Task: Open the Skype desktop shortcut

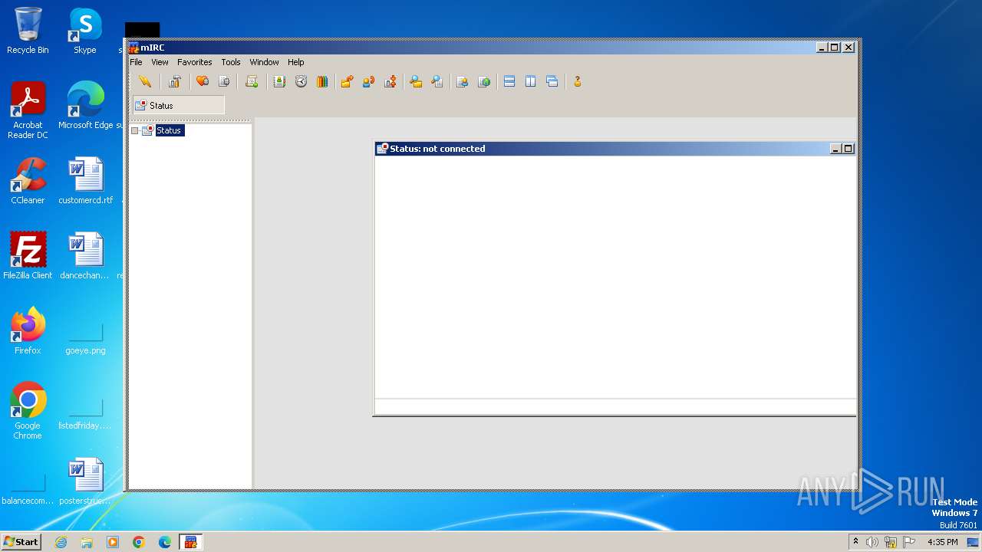Action: pyautogui.click(x=85, y=31)
